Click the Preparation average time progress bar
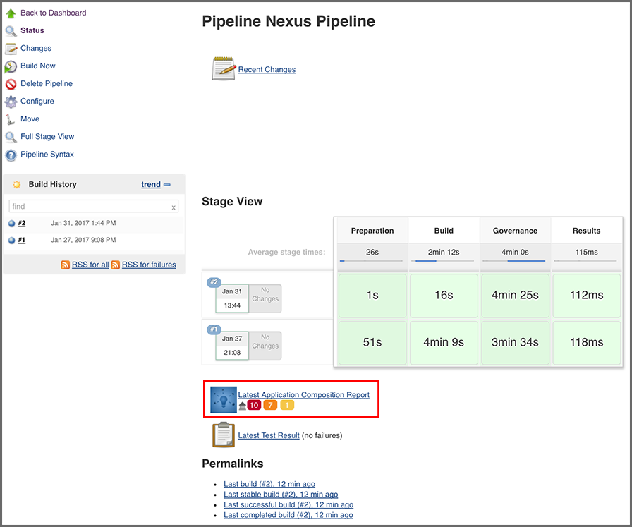 click(x=371, y=261)
